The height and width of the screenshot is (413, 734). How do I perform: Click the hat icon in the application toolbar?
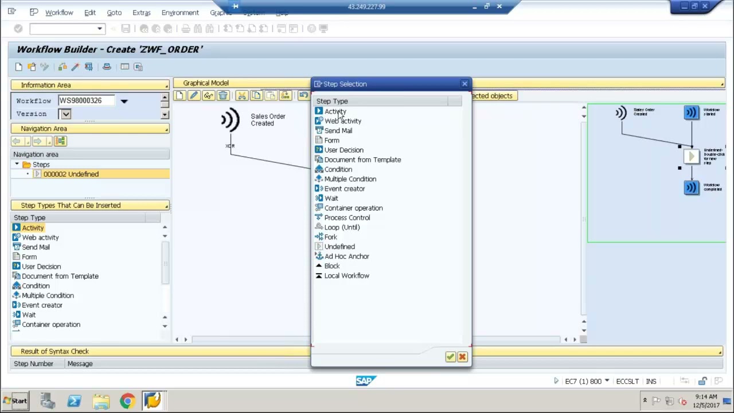pyautogui.click(x=107, y=67)
